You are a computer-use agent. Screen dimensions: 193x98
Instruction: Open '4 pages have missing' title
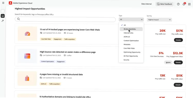tap(61, 74)
